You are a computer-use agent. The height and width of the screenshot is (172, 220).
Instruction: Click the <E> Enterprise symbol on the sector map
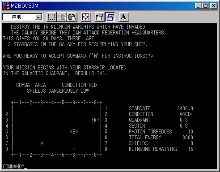point(74,132)
